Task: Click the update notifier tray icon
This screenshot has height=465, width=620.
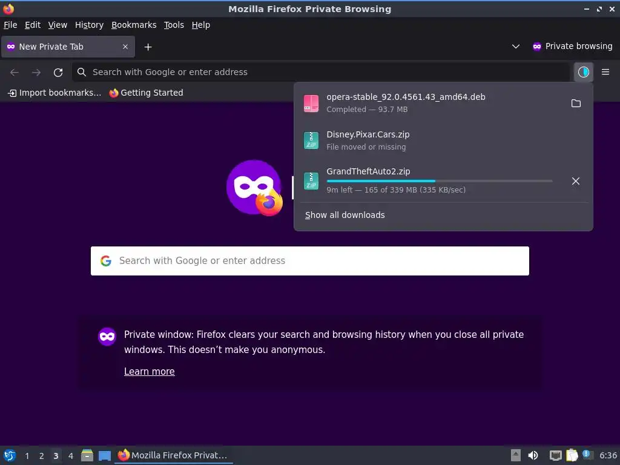Action: (x=587, y=455)
